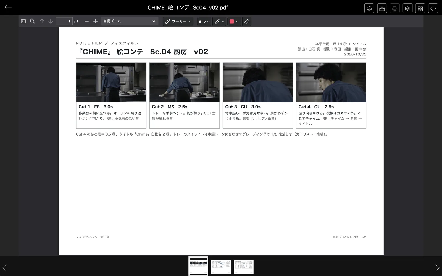Click Cut 3 description '背中越し、手元は見せない'
The width and height of the screenshot is (442, 276).
pos(256,116)
